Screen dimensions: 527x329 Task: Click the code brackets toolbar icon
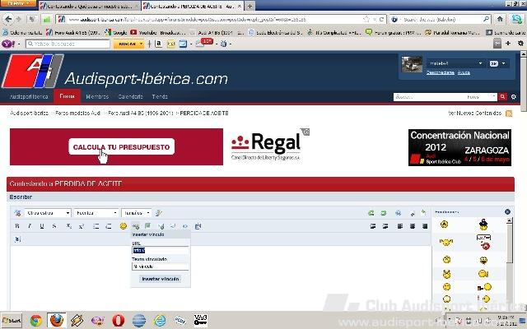(184, 226)
